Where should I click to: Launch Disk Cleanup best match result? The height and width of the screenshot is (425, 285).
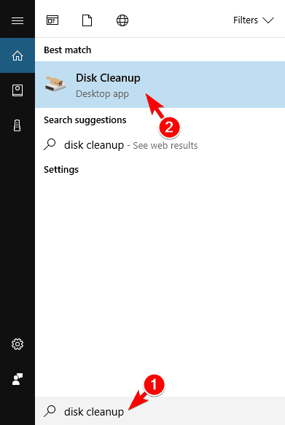tap(160, 85)
